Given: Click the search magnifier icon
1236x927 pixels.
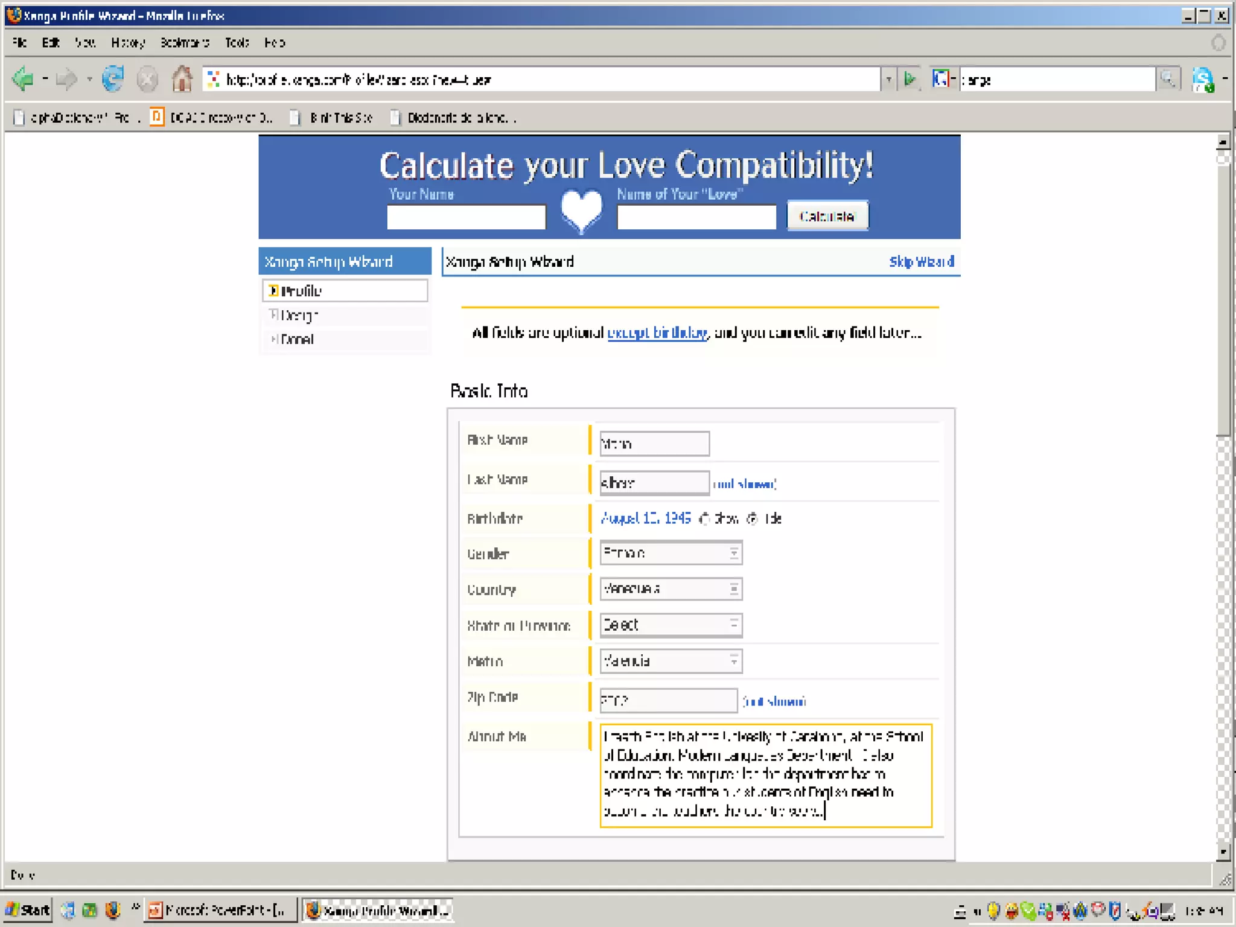Looking at the screenshot, I should [1168, 79].
